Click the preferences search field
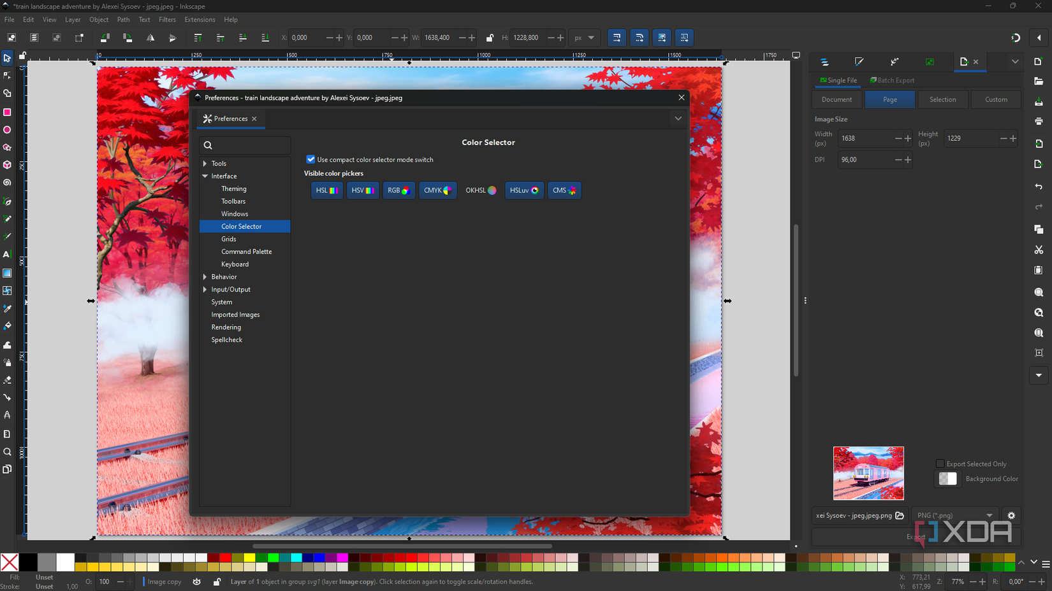The height and width of the screenshot is (591, 1052). [245, 145]
